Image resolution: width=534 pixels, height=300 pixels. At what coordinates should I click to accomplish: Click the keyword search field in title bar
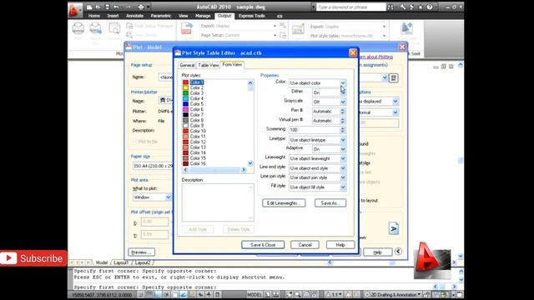pos(350,7)
